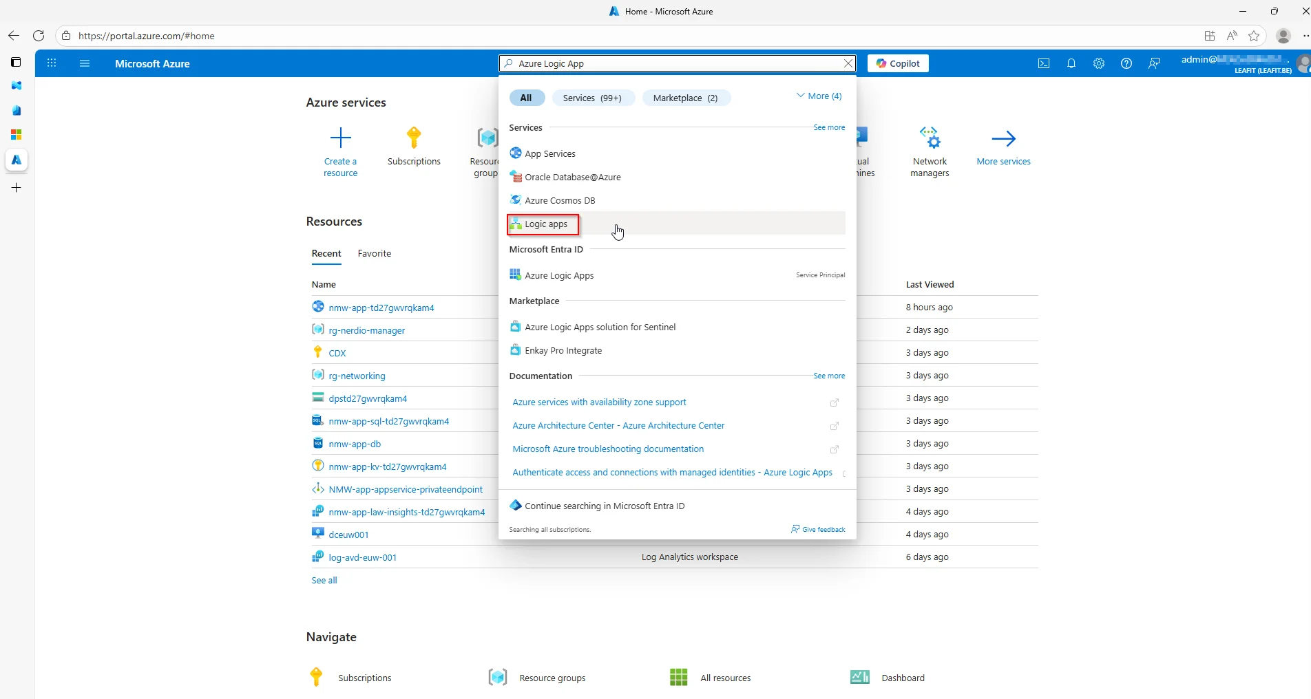Navigate to Subscriptions in Navigate section
1311x699 pixels.
pyautogui.click(x=349, y=678)
